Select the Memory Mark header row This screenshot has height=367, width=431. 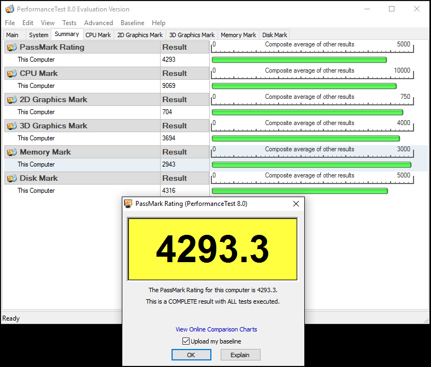click(x=107, y=152)
